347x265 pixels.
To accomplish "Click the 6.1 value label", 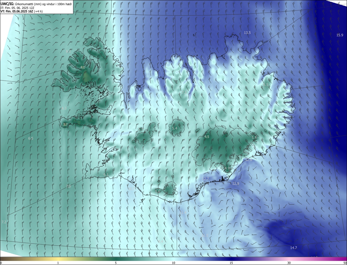I will coord(106,174).
